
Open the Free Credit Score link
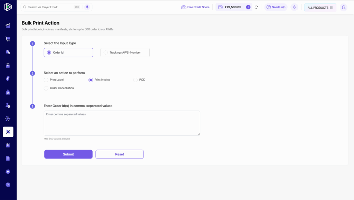pos(195,7)
